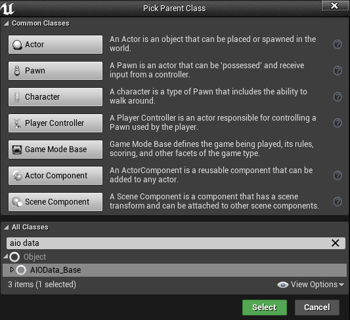Open help icon beside Character description
The width and height of the screenshot is (350, 320).
coord(338,96)
